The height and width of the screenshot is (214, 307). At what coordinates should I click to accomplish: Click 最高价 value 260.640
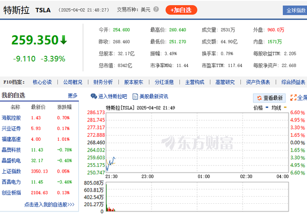[178, 30]
